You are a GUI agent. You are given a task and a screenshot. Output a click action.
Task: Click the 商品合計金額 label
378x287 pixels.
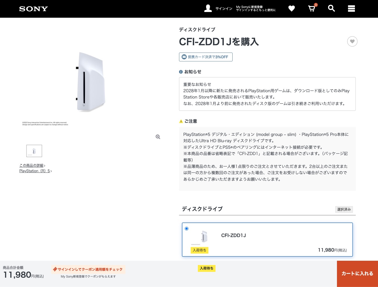pyautogui.click(x=13, y=268)
